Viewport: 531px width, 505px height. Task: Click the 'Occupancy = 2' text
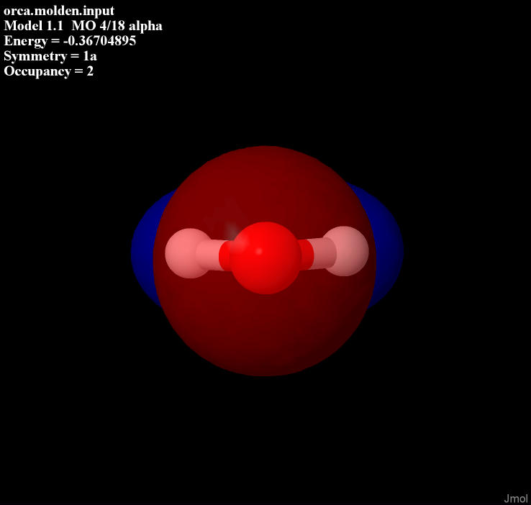[x=48, y=71]
